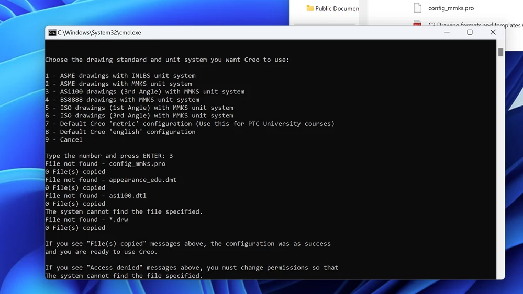The width and height of the screenshot is (523, 294).
Task: Click line '6 - ISO drawings (3rd Angle)'
Action: (x=139, y=115)
